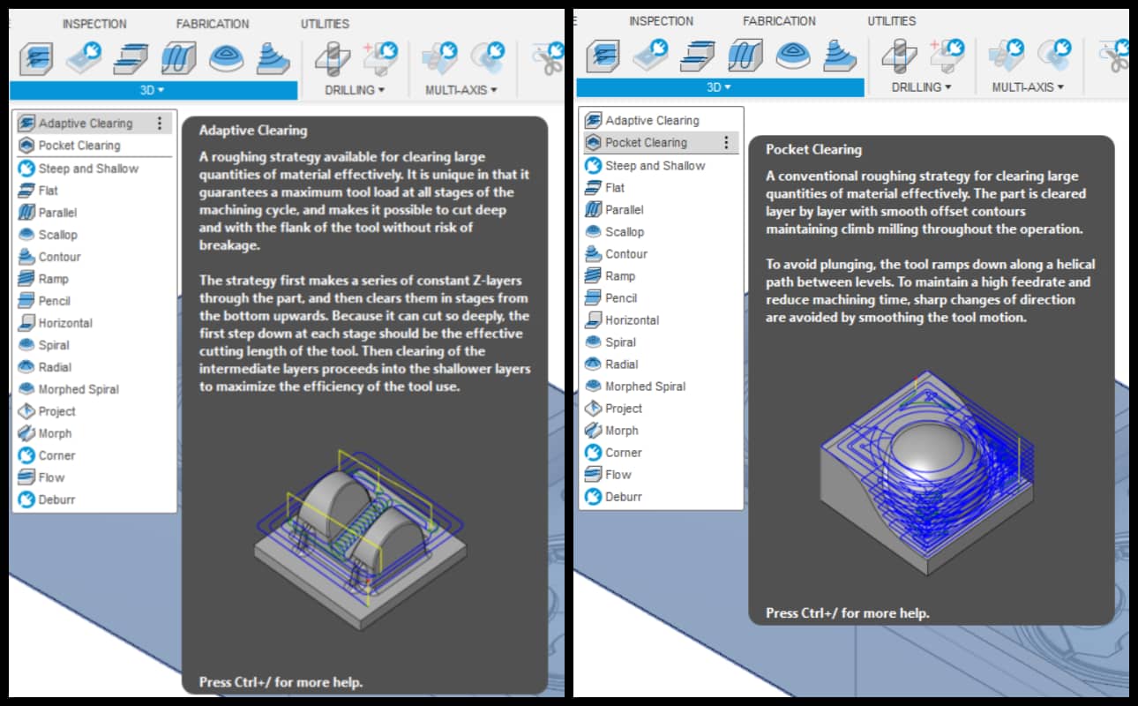Choose the Contour toolbar icon in left screenshot
The height and width of the screenshot is (706, 1138).
273,58
